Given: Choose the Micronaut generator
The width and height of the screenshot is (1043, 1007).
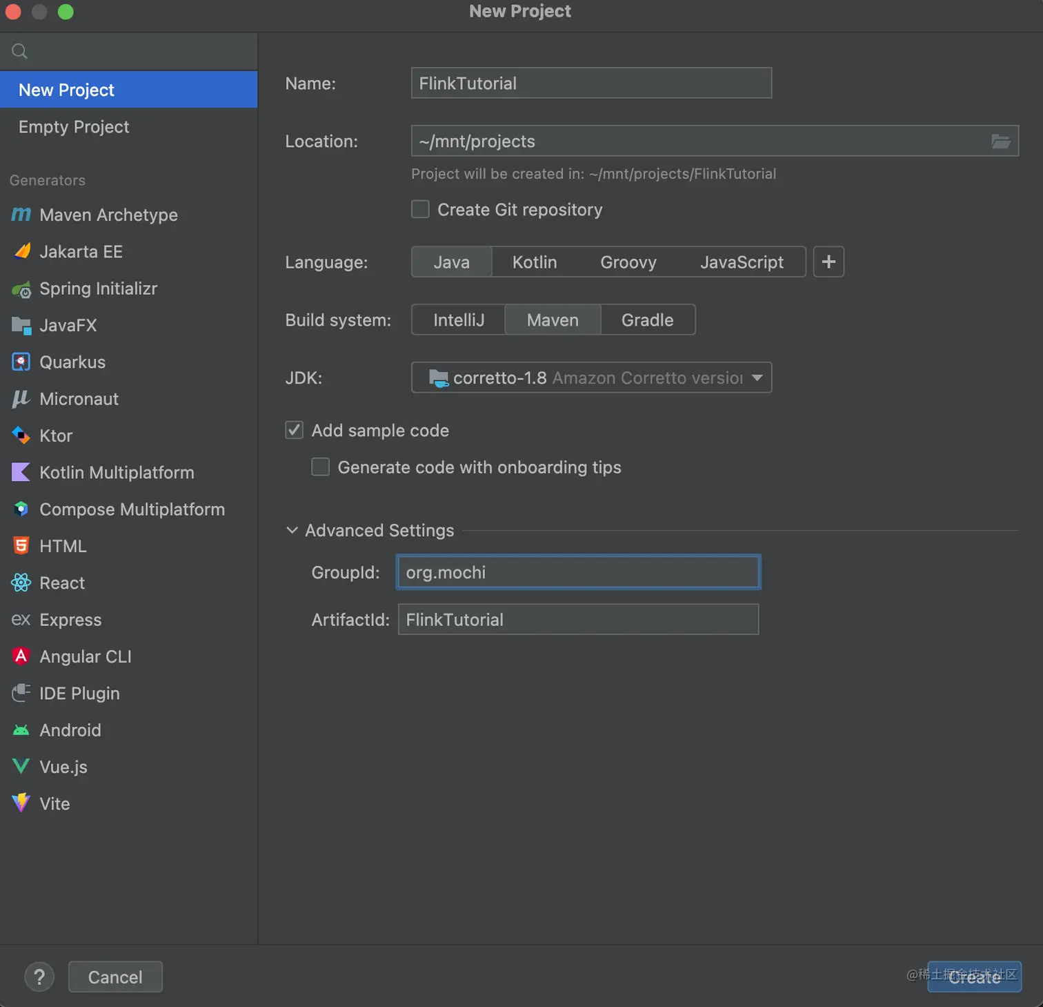Looking at the screenshot, I should (79, 399).
